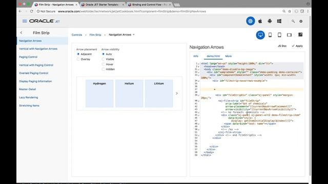
Task: Click the Lithium film strip item
Action: (x=159, y=94)
